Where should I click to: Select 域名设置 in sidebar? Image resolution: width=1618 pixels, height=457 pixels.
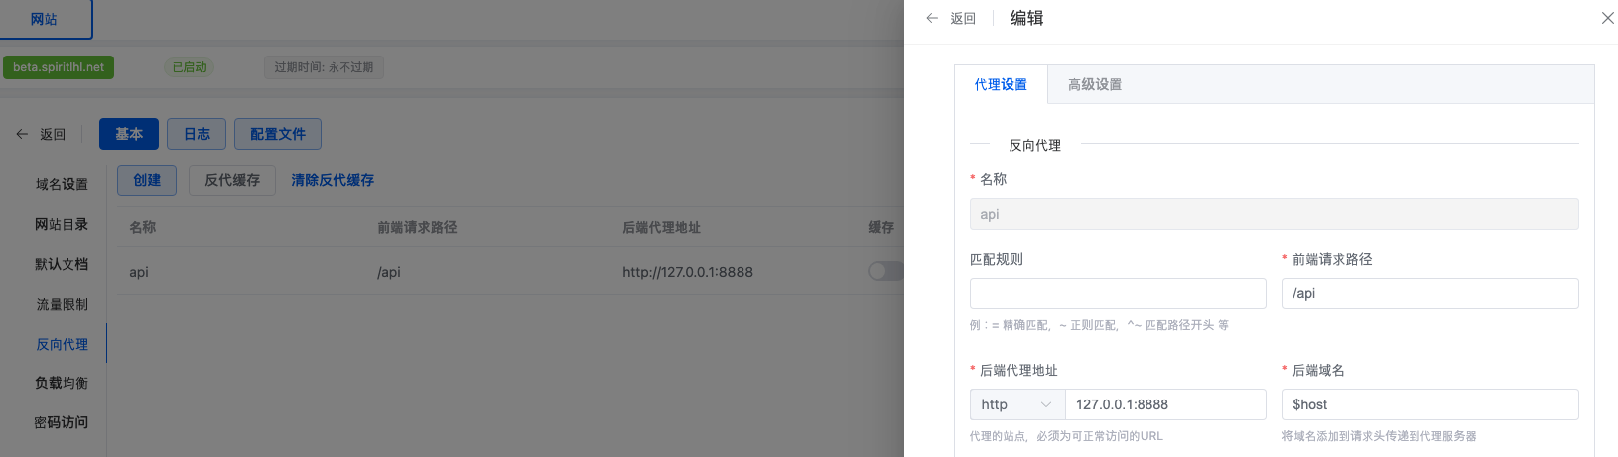62,184
